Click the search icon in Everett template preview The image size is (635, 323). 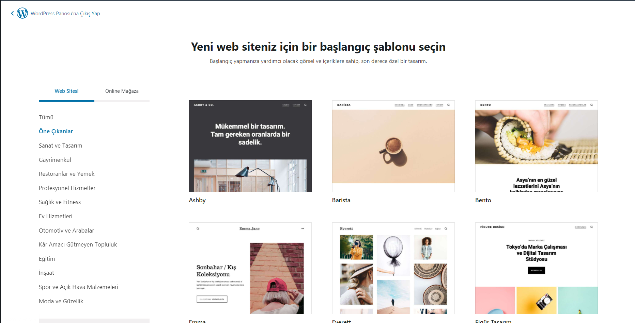pyautogui.click(x=446, y=228)
